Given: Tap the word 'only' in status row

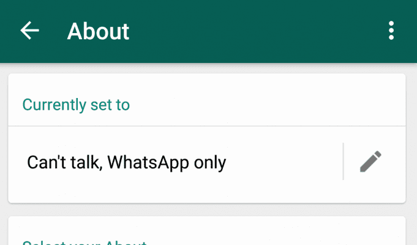Looking at the screenshot, I should (x=210, y=163).
